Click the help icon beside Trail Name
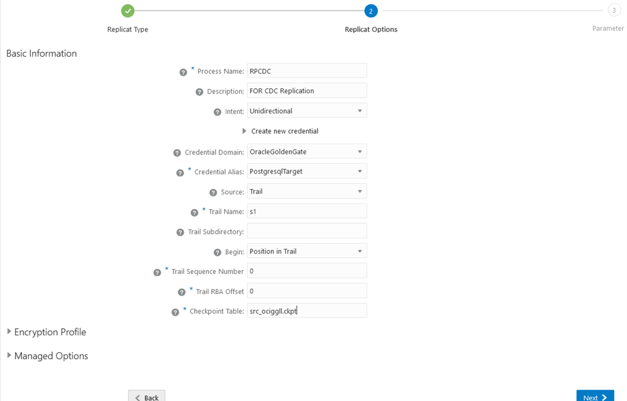627x401 pixels. 194,213
